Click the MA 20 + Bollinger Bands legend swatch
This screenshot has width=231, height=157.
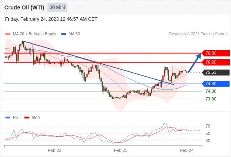(8, 34)
